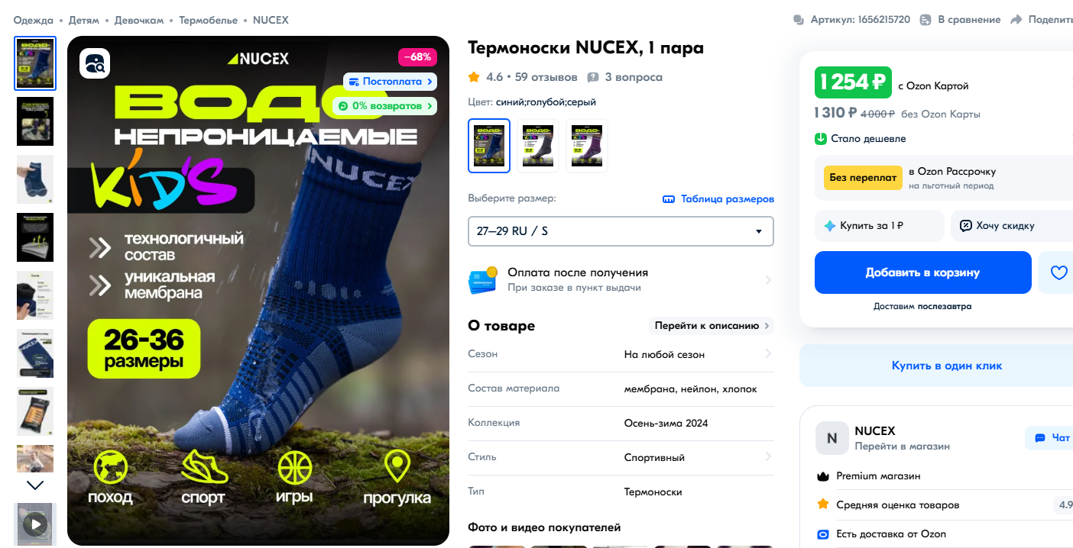Open 'Термобелье' breadcrumb category

208,20
